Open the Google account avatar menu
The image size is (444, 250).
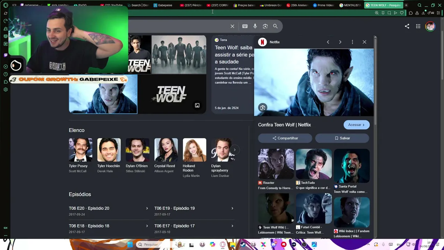click(430, 26)
